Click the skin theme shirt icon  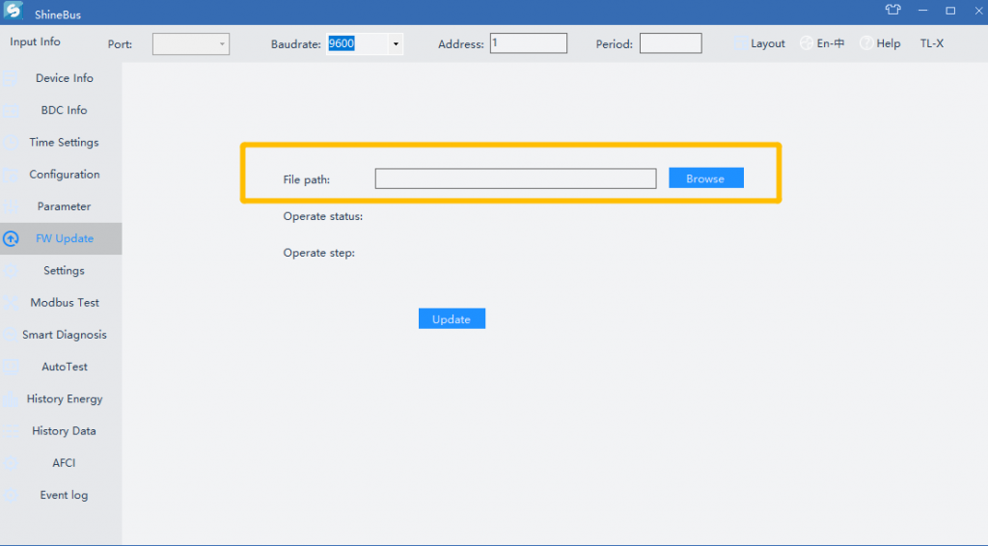coord(892,10)
